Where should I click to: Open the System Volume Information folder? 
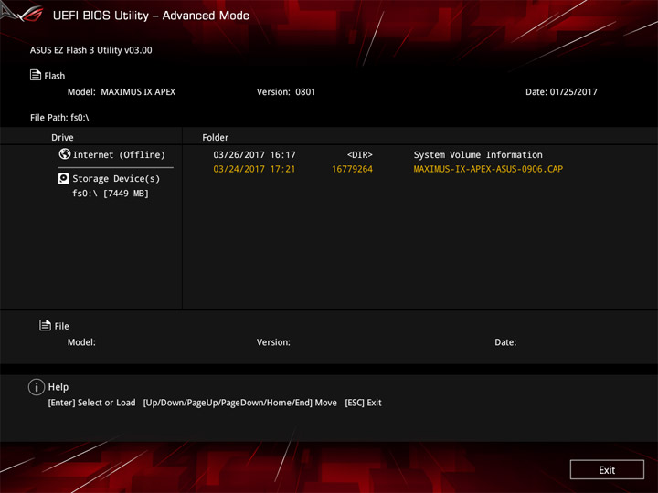point(478,154)
